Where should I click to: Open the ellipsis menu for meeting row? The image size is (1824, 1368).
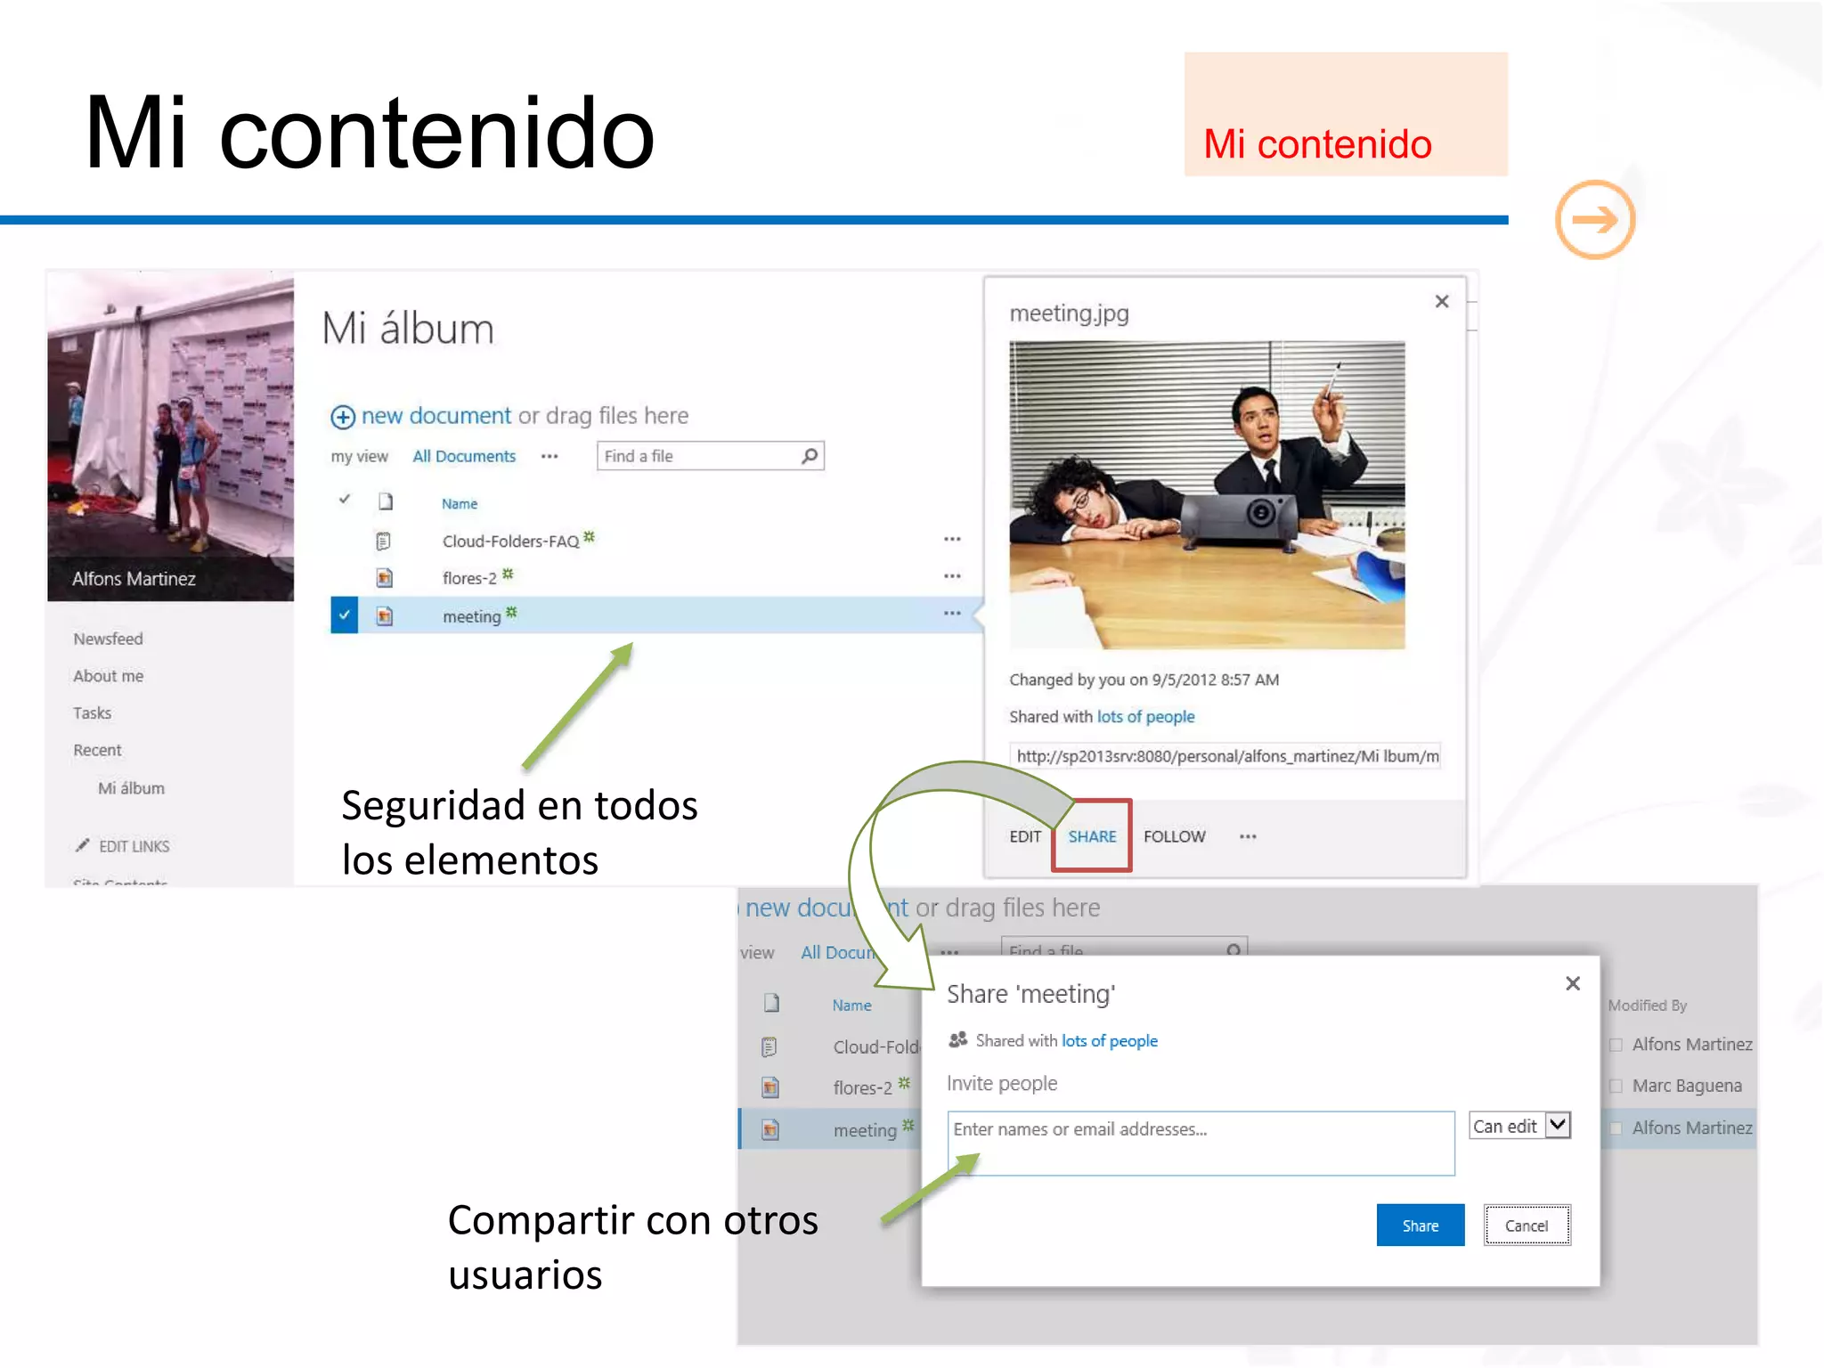952,614
